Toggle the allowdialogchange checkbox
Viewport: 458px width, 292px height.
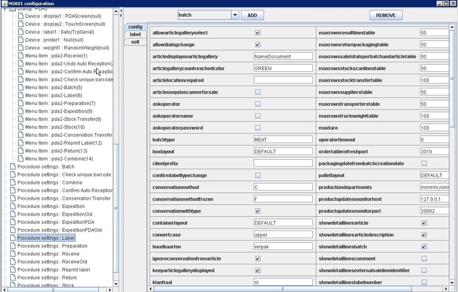coord(258,45)
